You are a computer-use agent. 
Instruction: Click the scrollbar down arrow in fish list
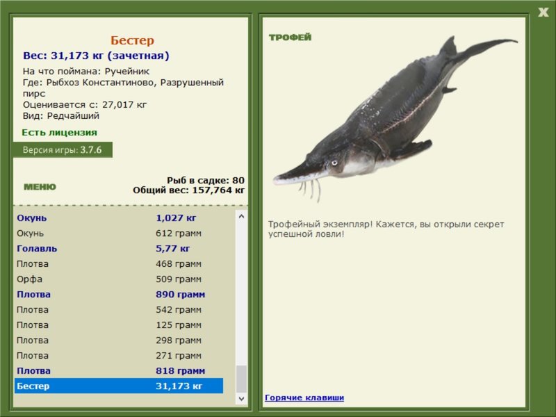[241, 398]
